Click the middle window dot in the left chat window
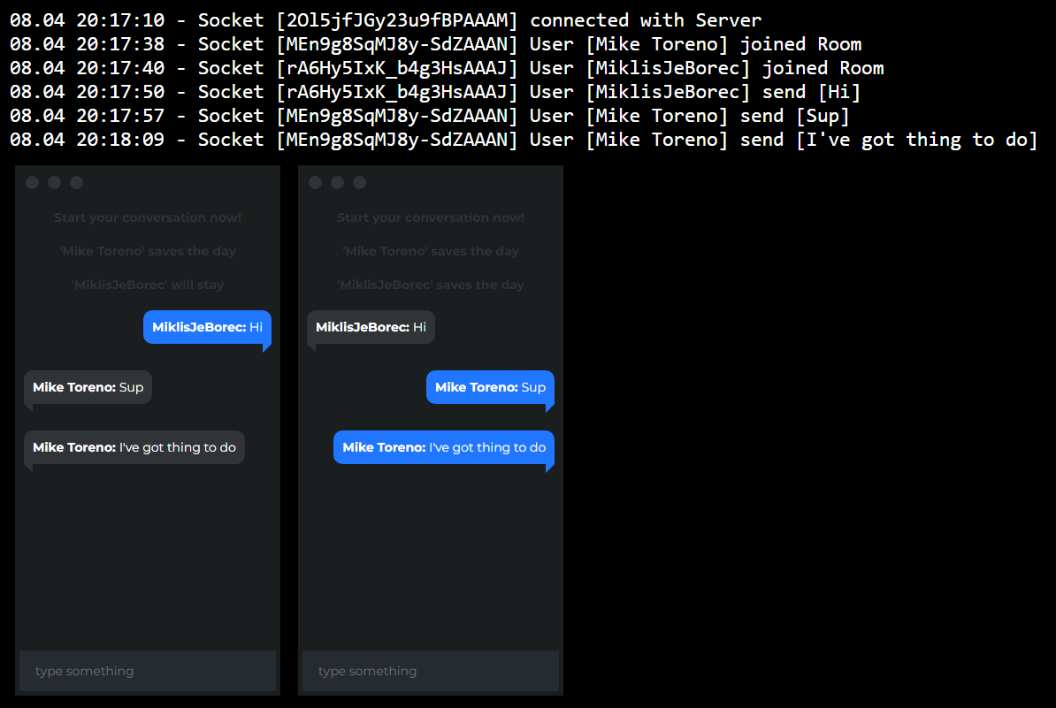 point(55,182)
